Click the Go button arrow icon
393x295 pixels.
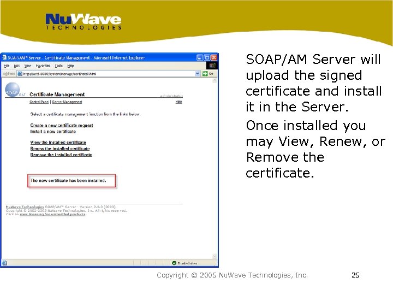point(205,74)
